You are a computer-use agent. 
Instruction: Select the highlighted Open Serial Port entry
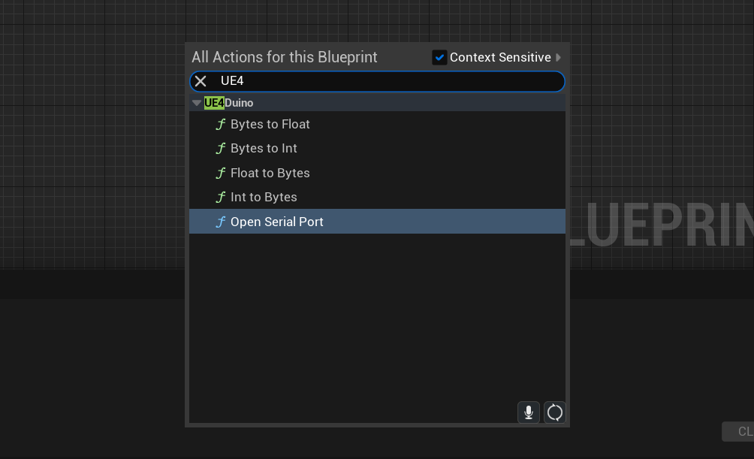click(x=377, y=222)
